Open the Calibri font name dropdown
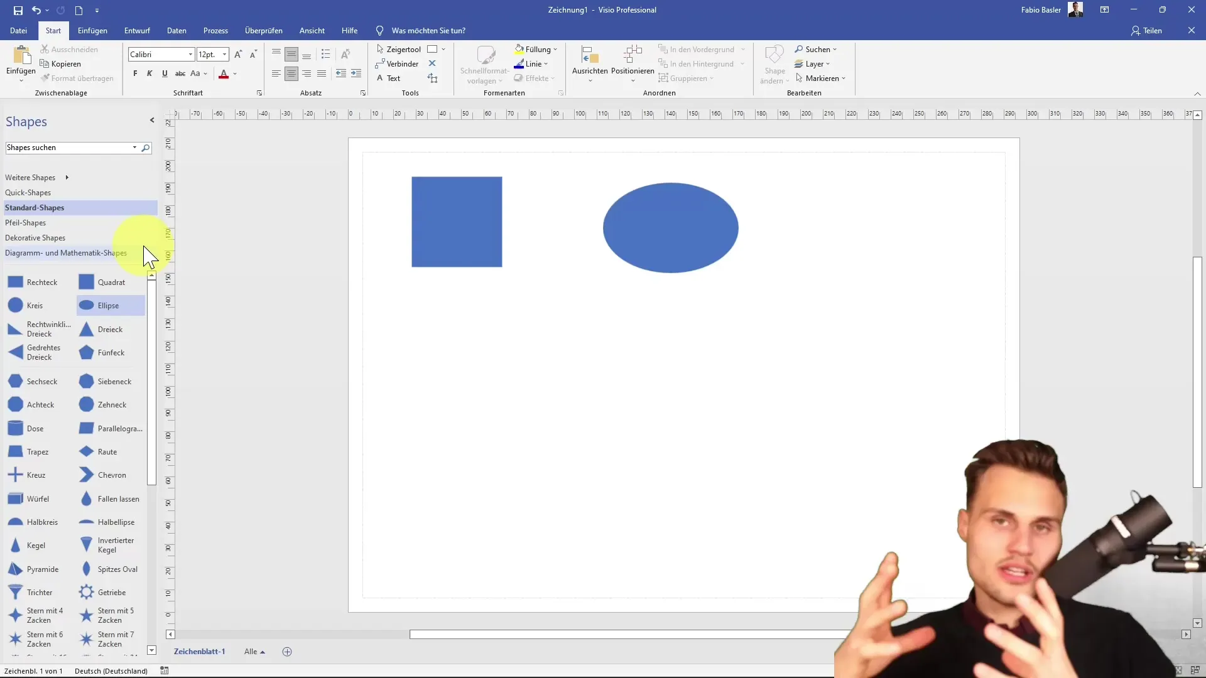This screenshot has height=678, width=1206. pos(190,55)
